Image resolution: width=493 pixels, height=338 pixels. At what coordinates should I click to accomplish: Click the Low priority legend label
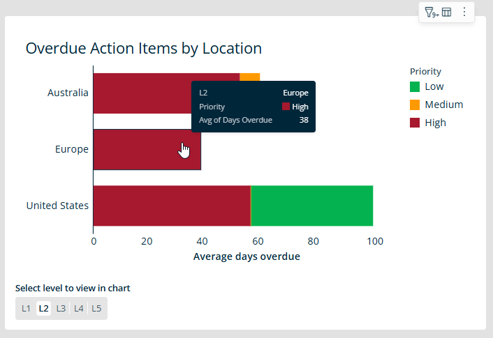point(434,87)
